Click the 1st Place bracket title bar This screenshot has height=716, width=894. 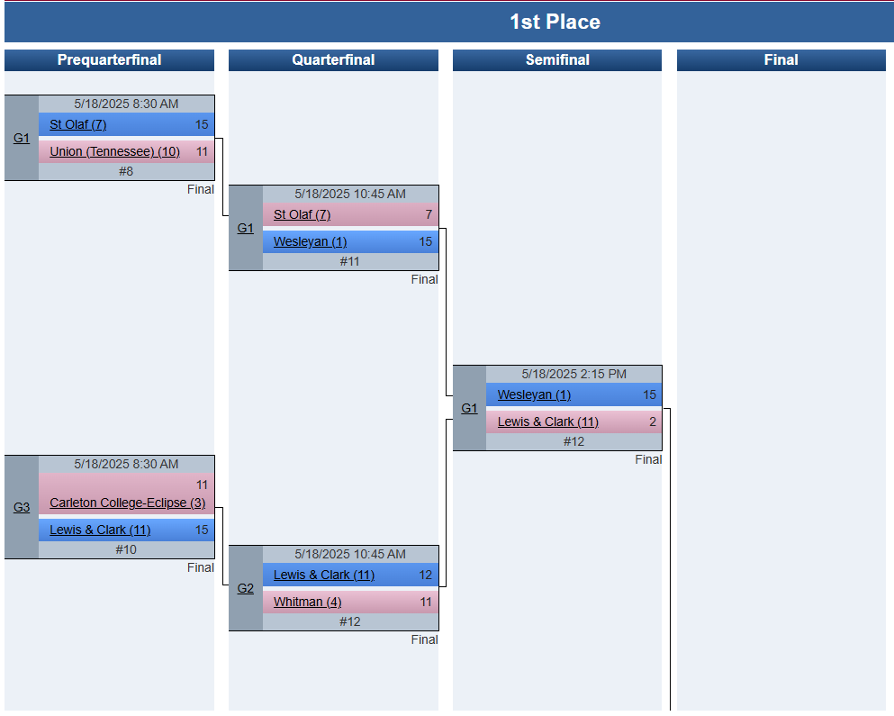tap(449, 22)
